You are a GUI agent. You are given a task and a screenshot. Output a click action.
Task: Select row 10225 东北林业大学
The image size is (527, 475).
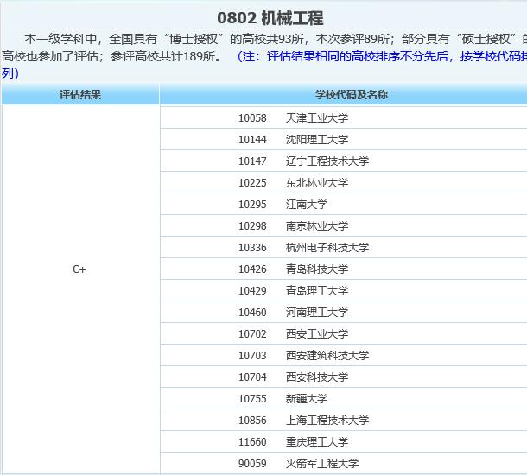coord(344,182)
